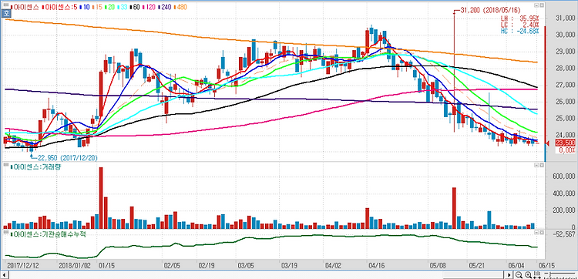The width and height of the screenshot is (578, 279).
Task: Select the 5-day moving average legend
Action: (x=59, y=7)
